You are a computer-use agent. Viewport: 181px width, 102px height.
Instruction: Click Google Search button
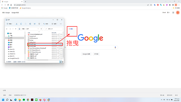click(x=86, y=54)
